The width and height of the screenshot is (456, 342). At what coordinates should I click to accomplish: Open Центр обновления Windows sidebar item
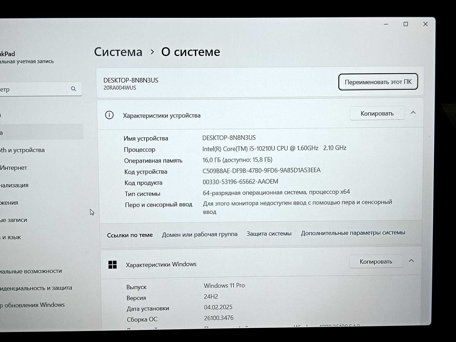coord(32,305)
